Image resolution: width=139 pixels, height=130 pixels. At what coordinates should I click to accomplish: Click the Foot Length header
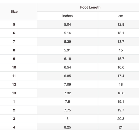coord(90,7)
